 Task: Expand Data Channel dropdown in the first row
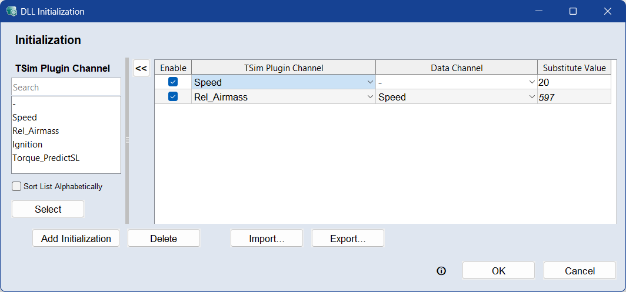click(531, 82)
